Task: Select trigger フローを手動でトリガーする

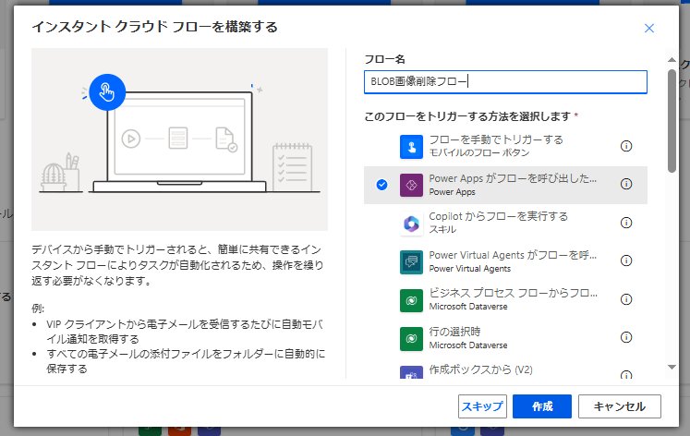Action: tap(505, 147)
